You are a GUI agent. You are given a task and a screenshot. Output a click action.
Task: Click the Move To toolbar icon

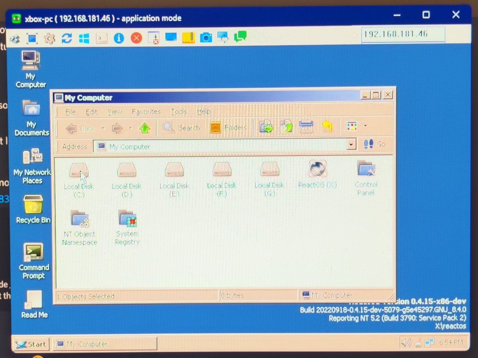coord(266,127)
